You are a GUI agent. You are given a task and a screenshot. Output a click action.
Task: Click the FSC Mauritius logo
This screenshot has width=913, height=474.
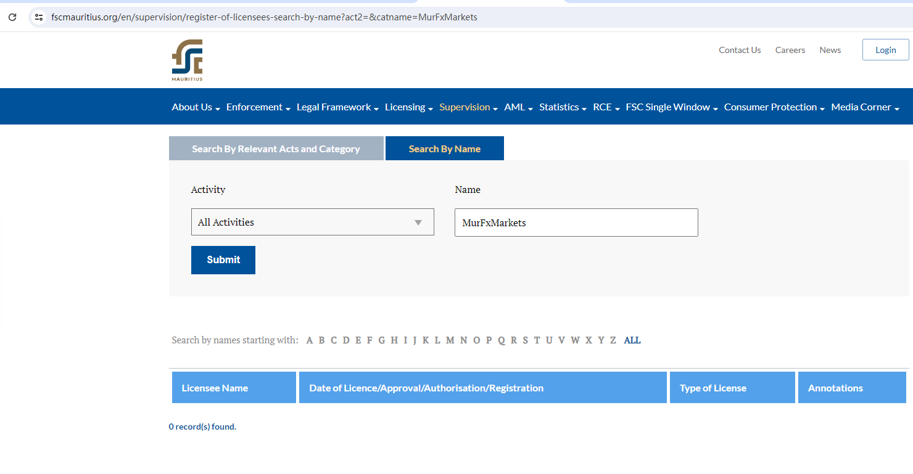click(187, 60)
